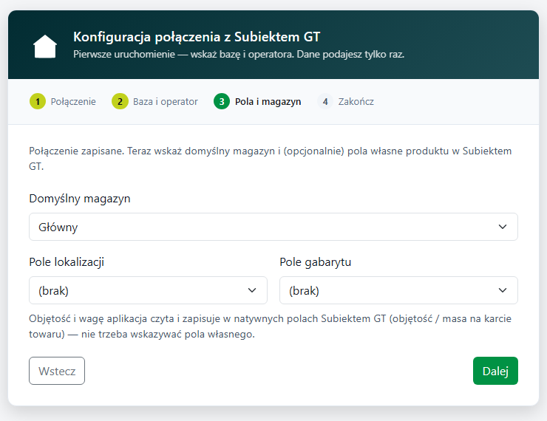Continue with the green Dalej button

click(x=495, y=371)
